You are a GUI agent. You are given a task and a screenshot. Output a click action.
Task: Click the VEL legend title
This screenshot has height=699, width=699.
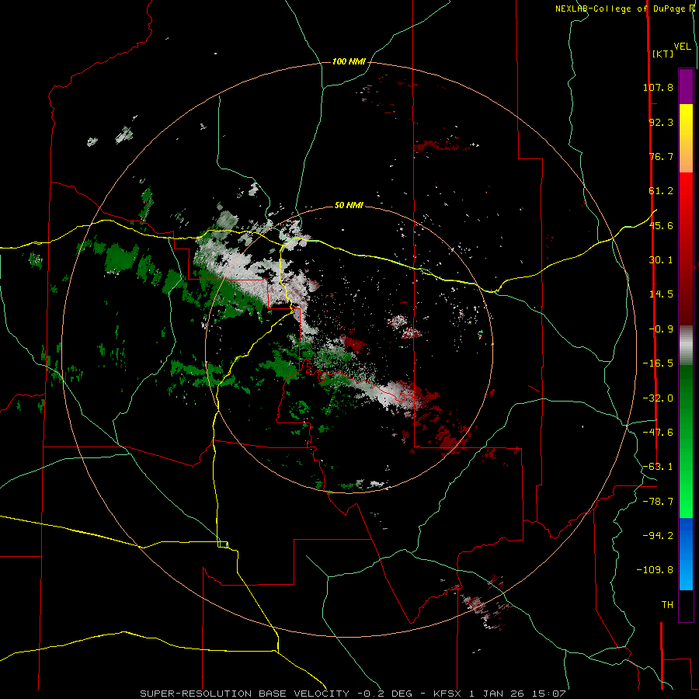tap(683, 47)
